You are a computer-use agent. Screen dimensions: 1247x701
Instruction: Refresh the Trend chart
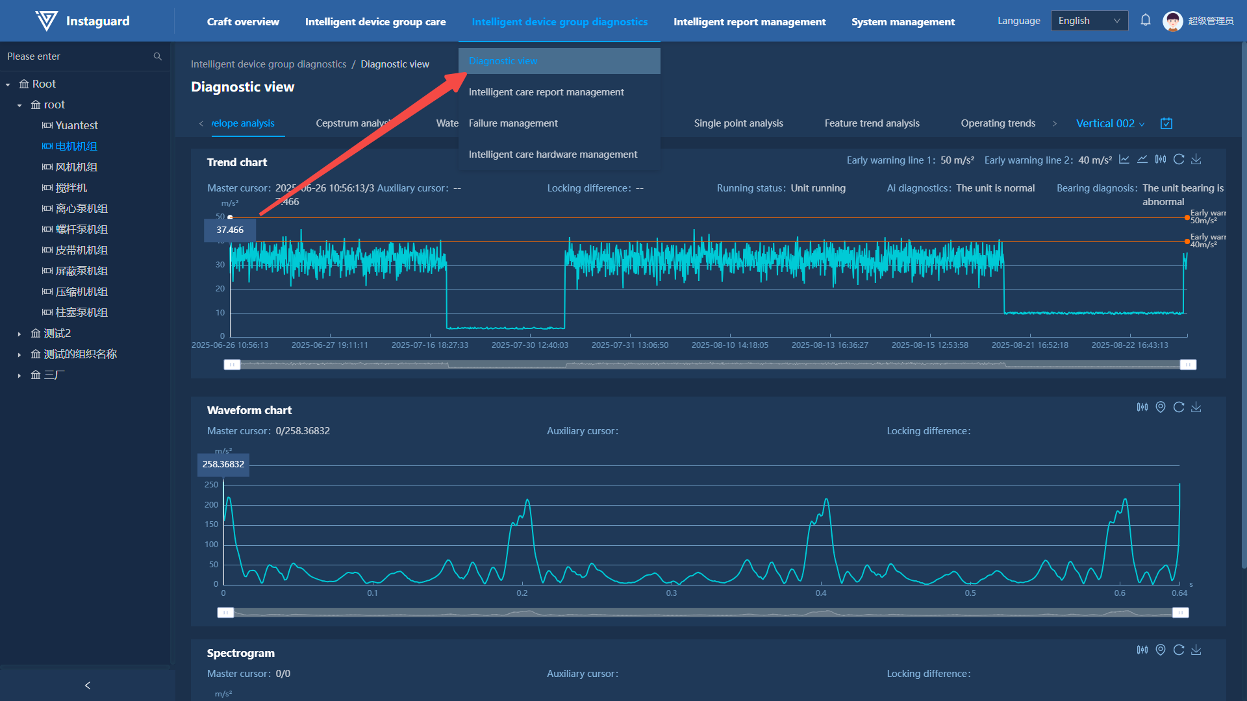(1179, 160)
